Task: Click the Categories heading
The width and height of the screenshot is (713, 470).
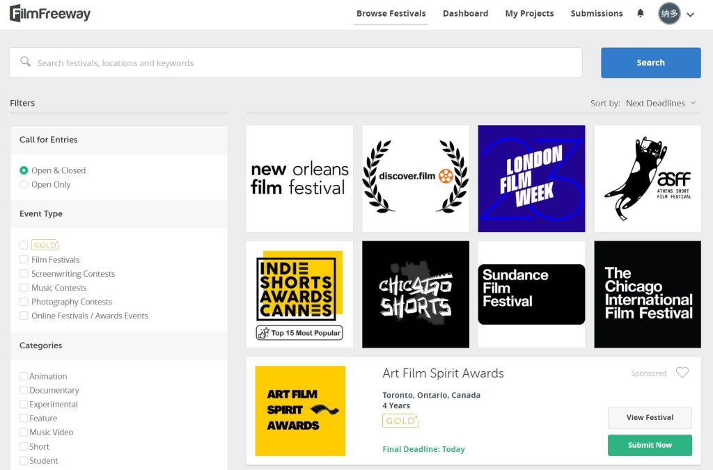Action: tap(40, 345)
